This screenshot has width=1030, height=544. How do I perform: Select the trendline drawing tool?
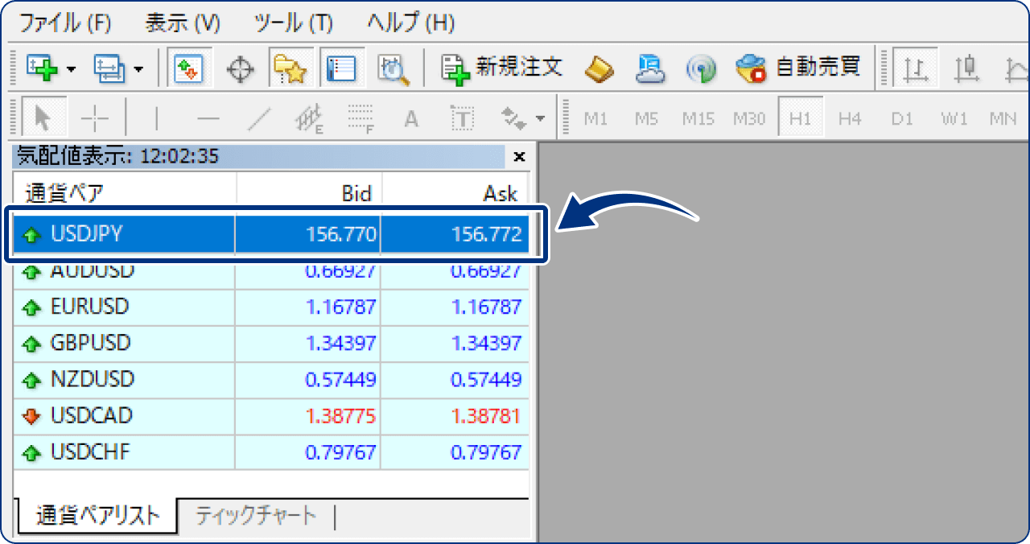point(259,118)
